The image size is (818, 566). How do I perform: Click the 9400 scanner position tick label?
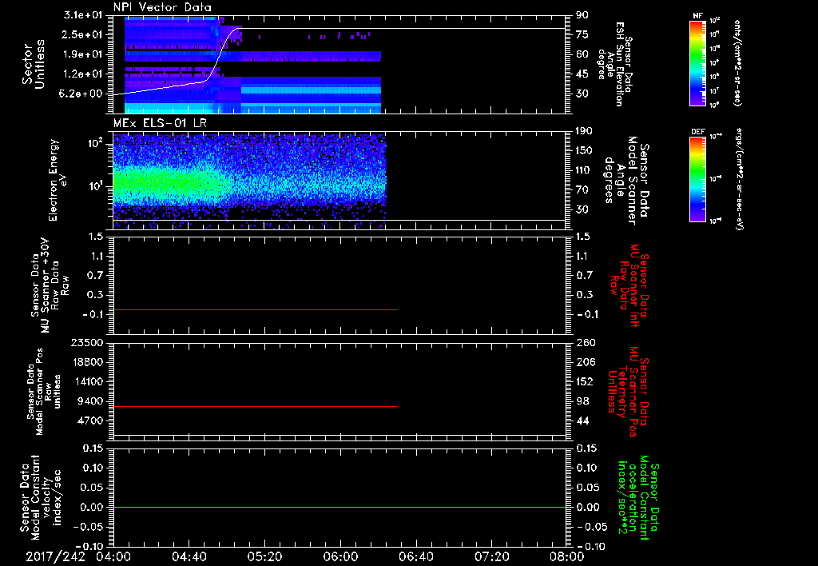point(89,401)
